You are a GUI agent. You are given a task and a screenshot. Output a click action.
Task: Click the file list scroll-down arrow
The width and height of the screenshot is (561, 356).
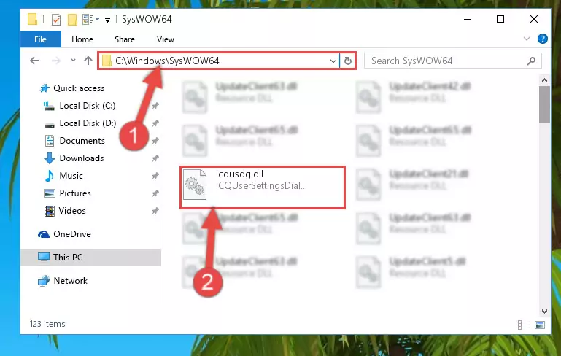[x=544, y=311]
